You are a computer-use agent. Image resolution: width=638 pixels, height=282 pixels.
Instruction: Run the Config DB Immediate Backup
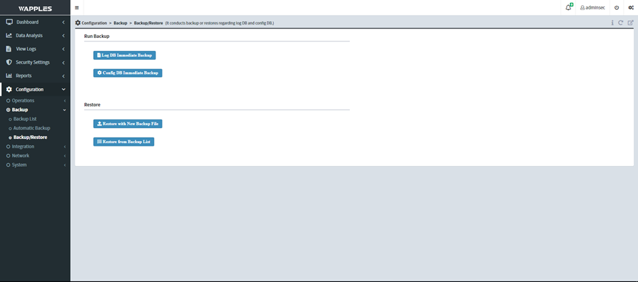[x=128, y=73]
